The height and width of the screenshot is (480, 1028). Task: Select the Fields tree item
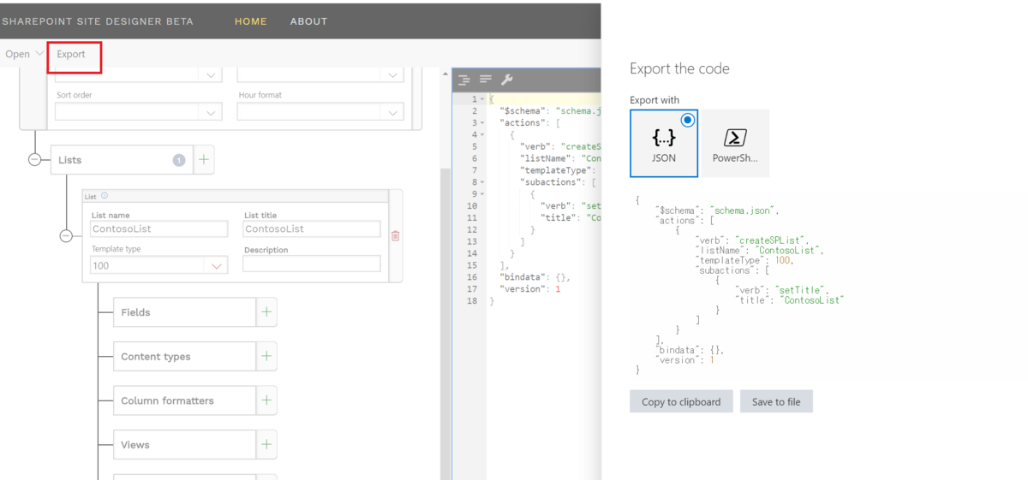click(x=184, y=312)
